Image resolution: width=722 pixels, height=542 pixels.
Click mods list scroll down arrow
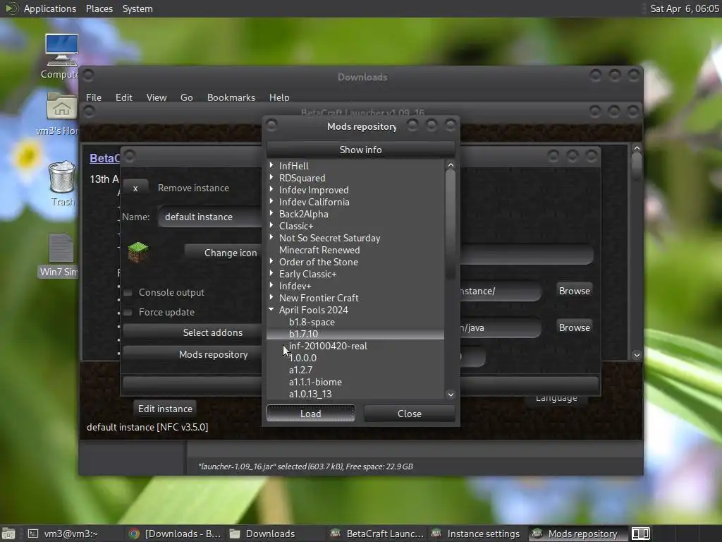coord(451,394)
